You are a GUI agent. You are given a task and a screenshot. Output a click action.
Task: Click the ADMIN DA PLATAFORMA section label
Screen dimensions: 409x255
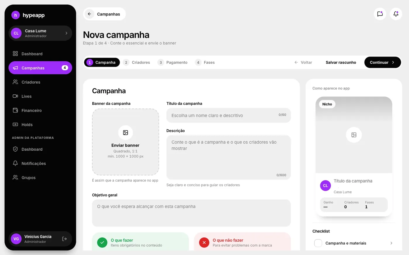[x=33, y=138]
